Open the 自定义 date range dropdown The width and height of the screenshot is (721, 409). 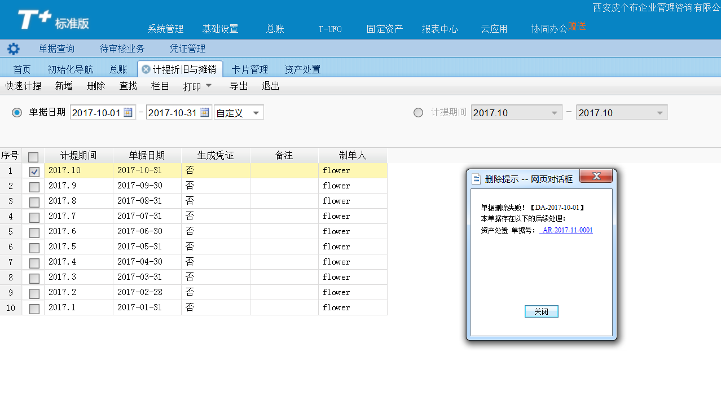pos(237,112)
